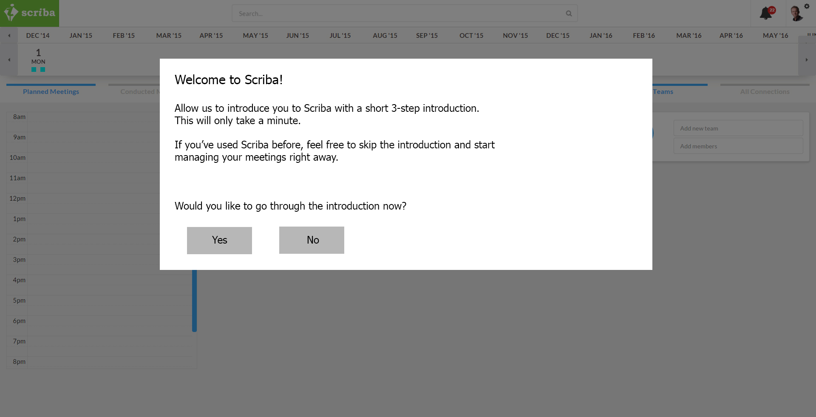816x417 pixels.
Task: Focus the Add new team field
Action: [x=738, y=128]
